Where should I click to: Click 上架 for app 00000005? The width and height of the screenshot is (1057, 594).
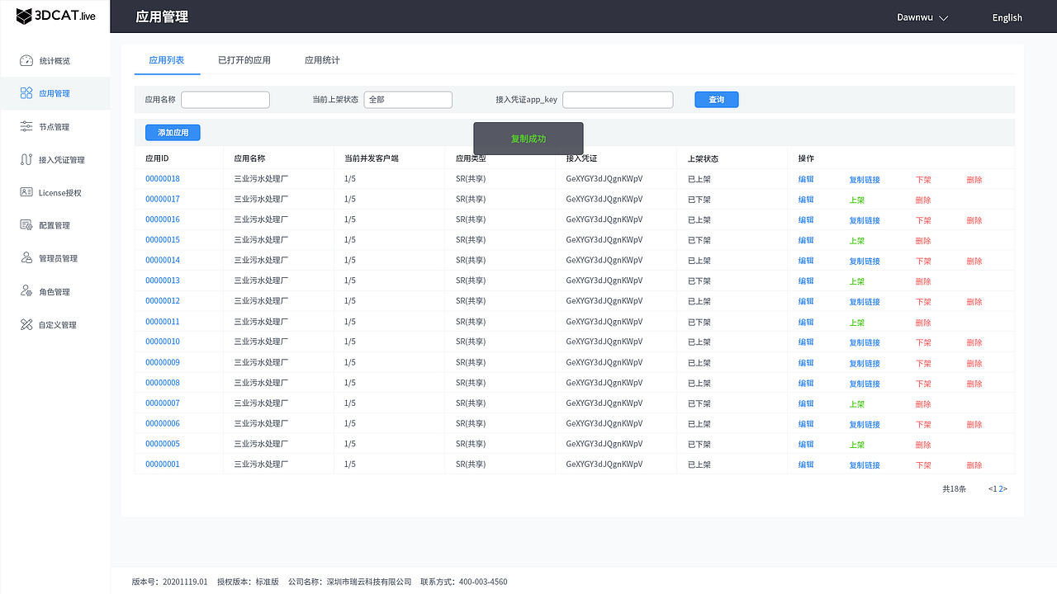pos(857,445)
